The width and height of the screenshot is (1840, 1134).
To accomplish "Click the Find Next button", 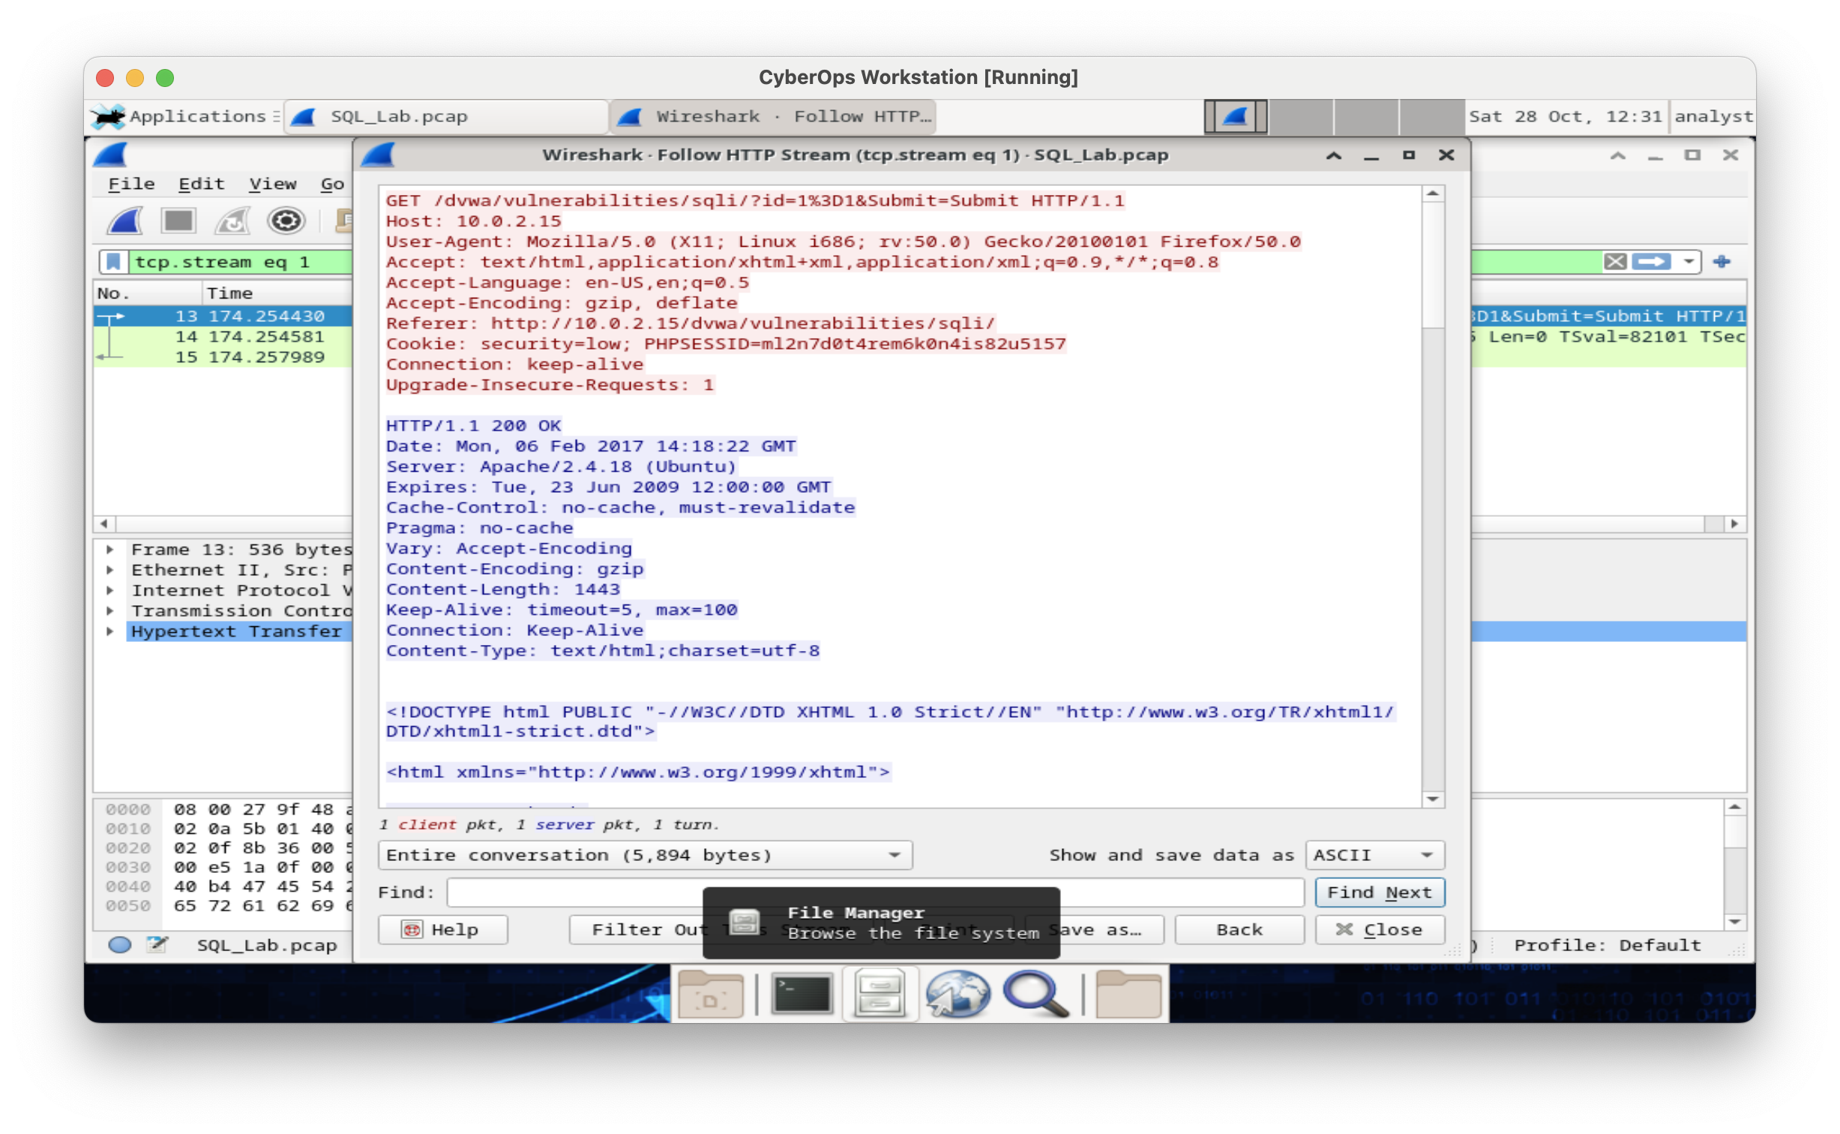I will tap(1379, 892).
